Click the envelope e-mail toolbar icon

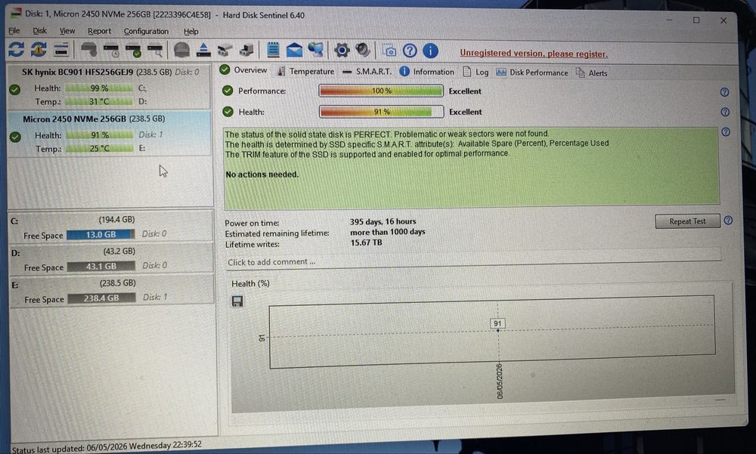click(294, 50)
